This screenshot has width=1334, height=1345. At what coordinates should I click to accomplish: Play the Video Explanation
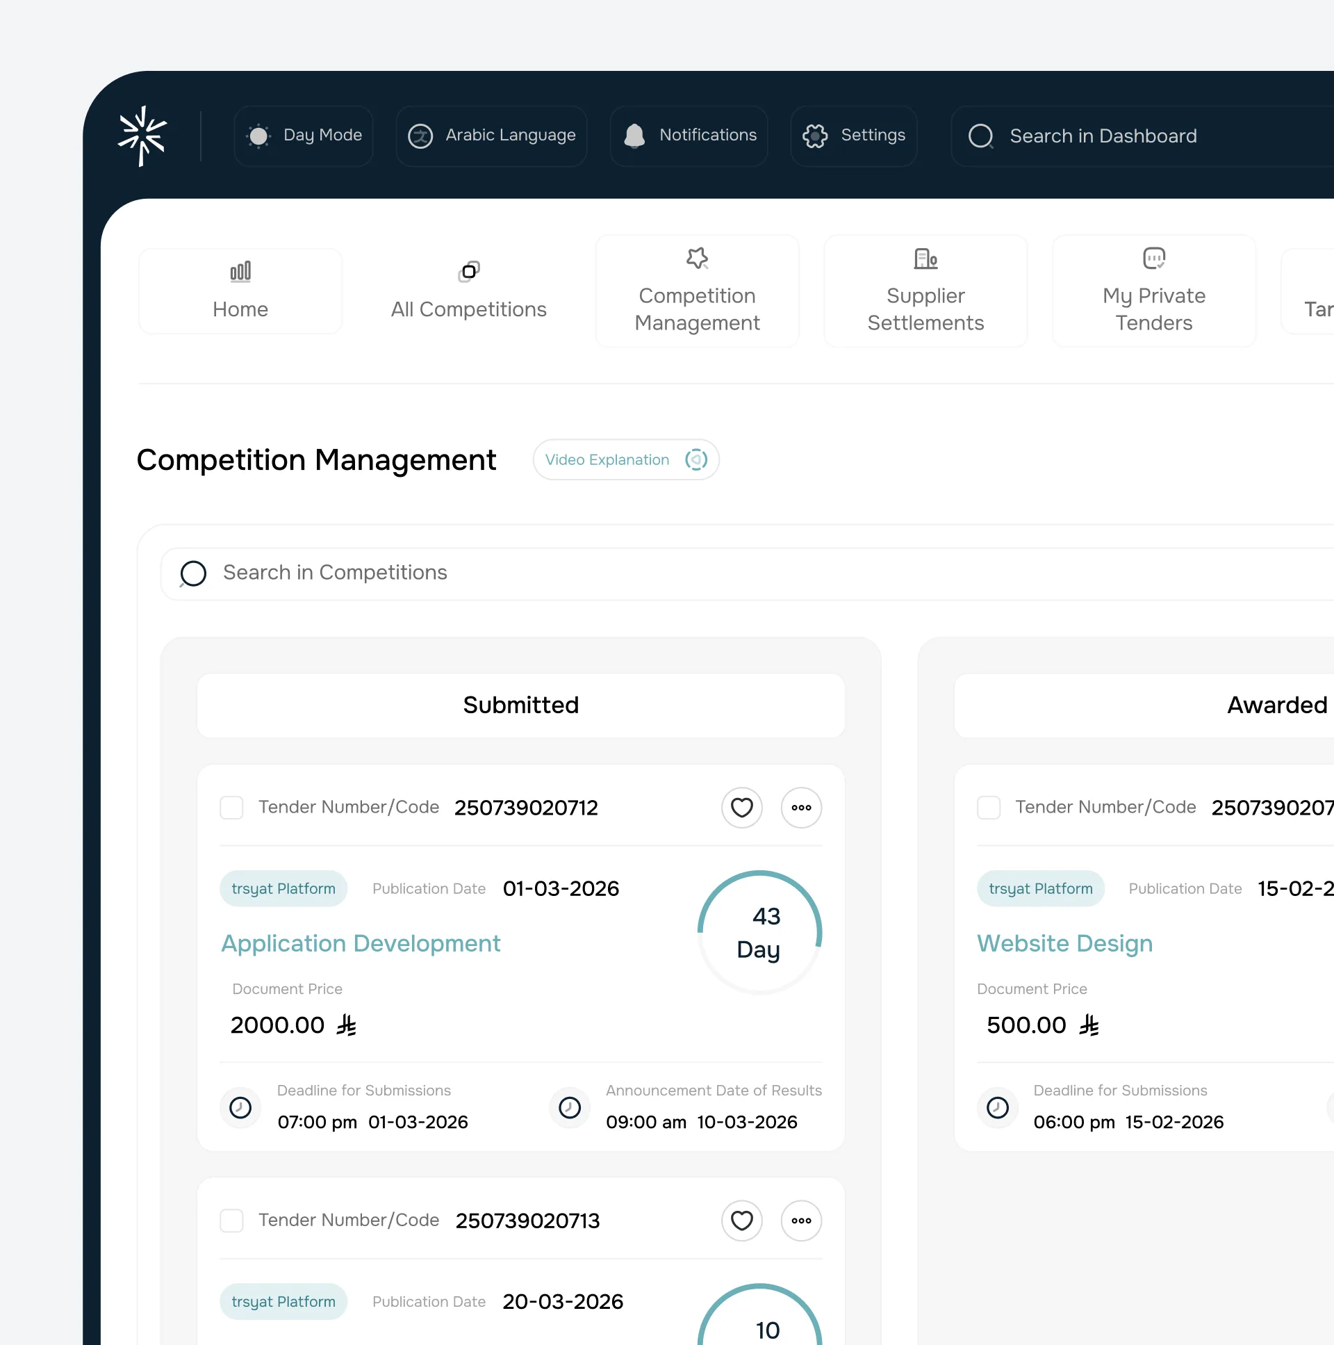[625, 459]
